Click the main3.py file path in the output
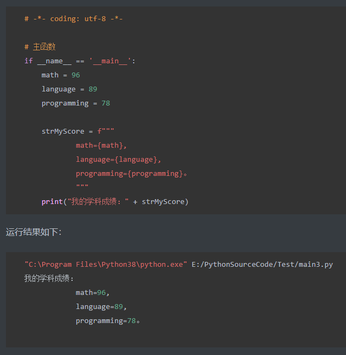The image size is (346, 355). pyautogui.click(x=262, y=265)
